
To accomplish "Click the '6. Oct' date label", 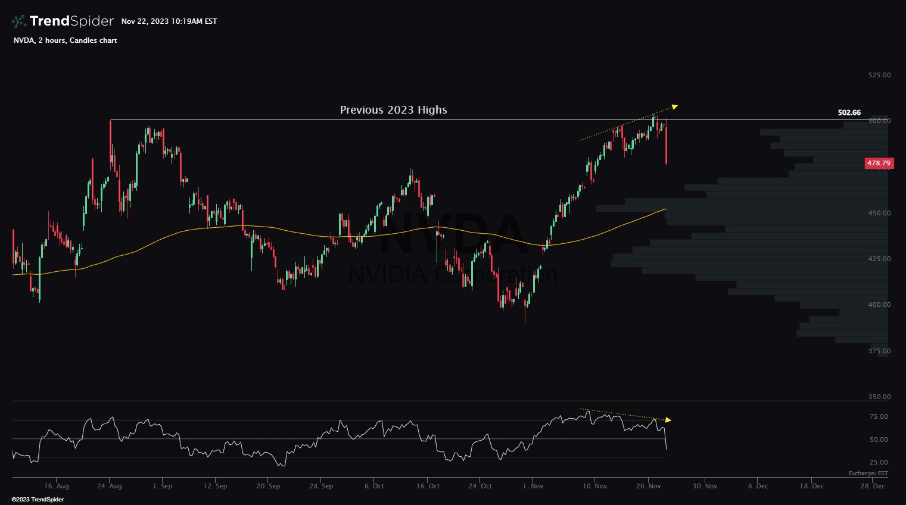I will click(374, 486).
